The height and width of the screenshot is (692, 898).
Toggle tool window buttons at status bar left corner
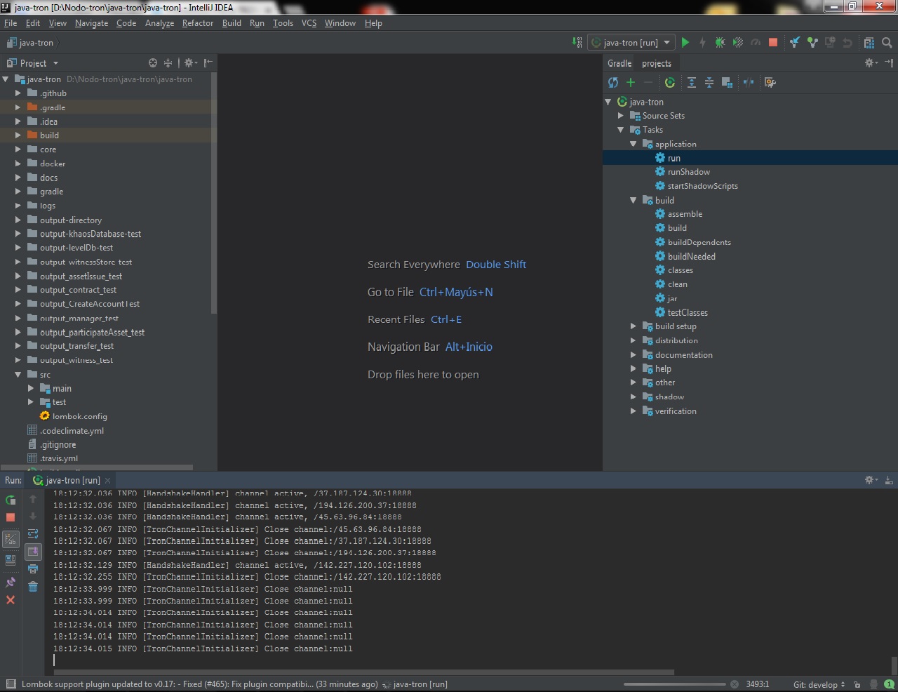(11, 684)
